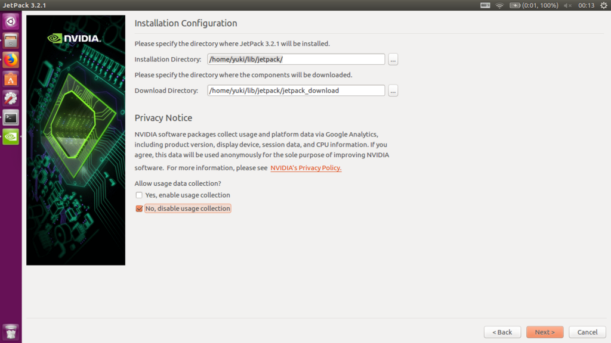Open NVIDIA's Privacy Policy link

coord(306,168)
